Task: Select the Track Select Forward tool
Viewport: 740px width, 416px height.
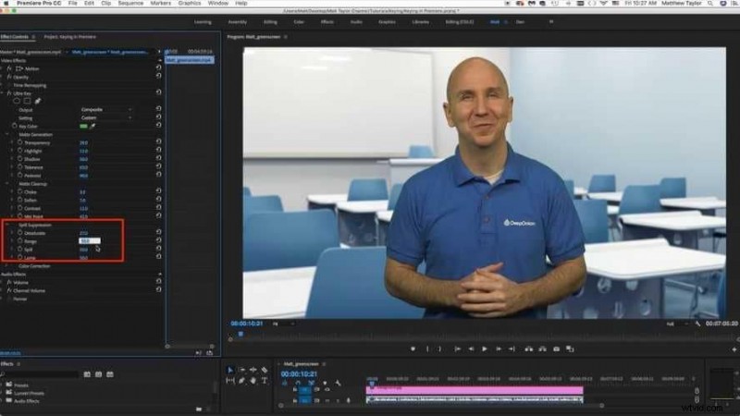Action: [241, 371]
